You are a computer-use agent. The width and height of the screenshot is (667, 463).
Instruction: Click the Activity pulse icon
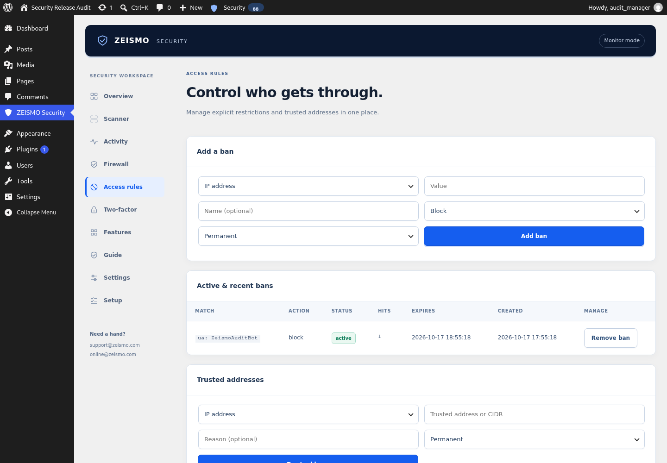point(94,142)
